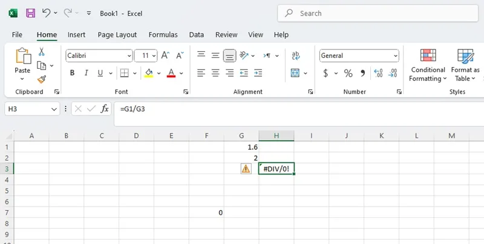Open the borders options dropdown
This screenshot has height=244, width=484.
[134, 73]
